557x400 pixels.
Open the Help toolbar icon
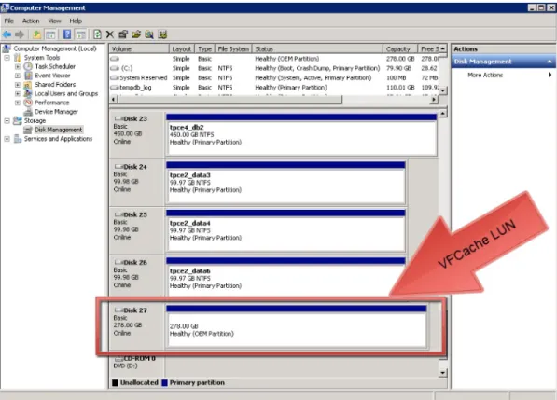click(x=67, y=34)
